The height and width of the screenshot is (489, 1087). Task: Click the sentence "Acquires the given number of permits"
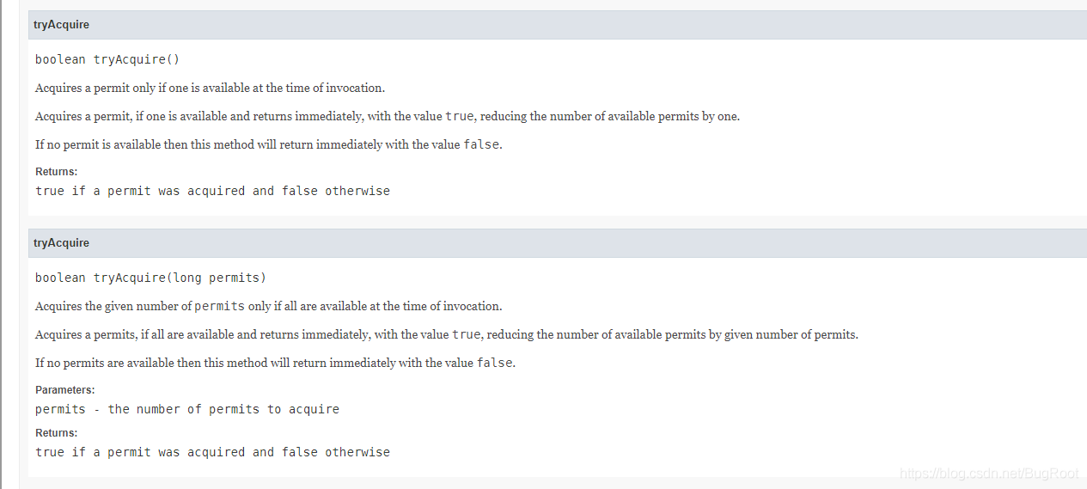click(268, 306)
